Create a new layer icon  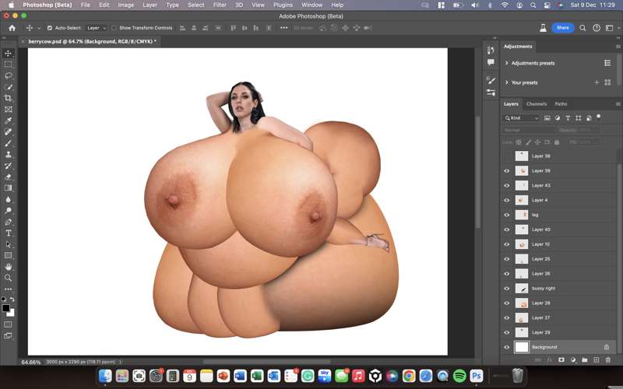[596, 359]
